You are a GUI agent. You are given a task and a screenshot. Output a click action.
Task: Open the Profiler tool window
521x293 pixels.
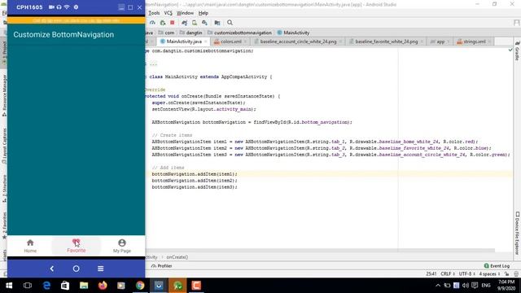(x=161, y=266)
